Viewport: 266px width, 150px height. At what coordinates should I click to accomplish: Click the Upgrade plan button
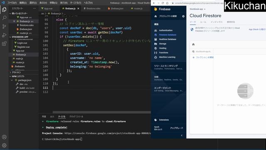coord(177,128)
